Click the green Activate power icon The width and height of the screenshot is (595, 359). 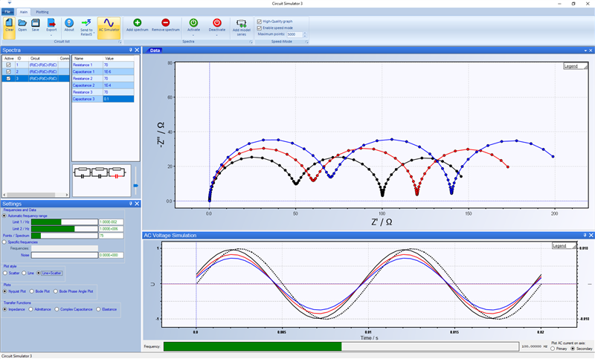[193, 23]
